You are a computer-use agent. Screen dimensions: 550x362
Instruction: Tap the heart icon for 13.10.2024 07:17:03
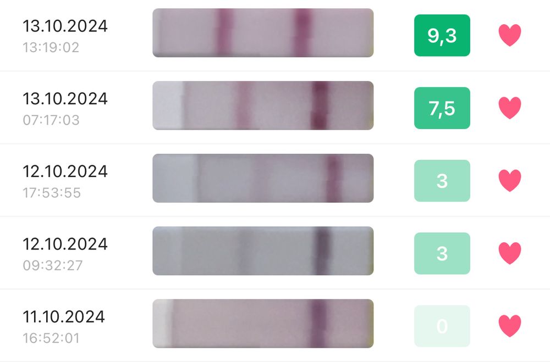(x=510, y=108)
